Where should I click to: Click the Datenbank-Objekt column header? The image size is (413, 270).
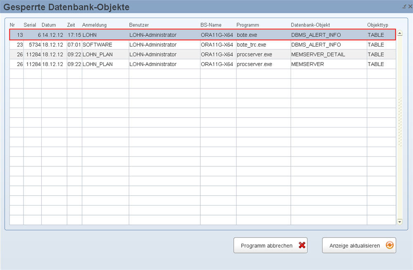(310, 25)
